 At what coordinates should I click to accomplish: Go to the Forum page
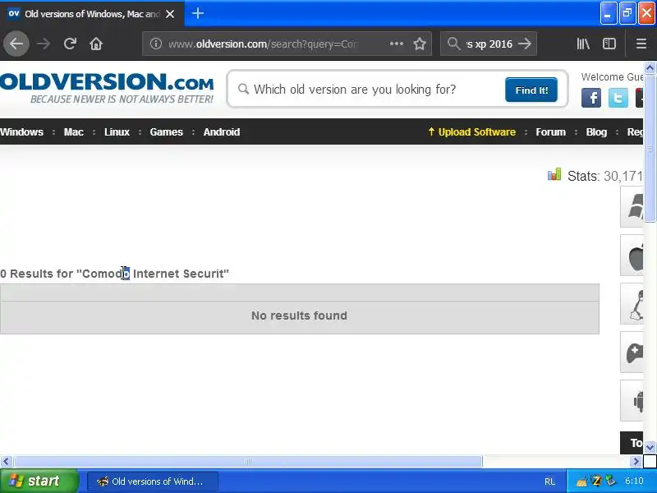click(x=550, y=132)
